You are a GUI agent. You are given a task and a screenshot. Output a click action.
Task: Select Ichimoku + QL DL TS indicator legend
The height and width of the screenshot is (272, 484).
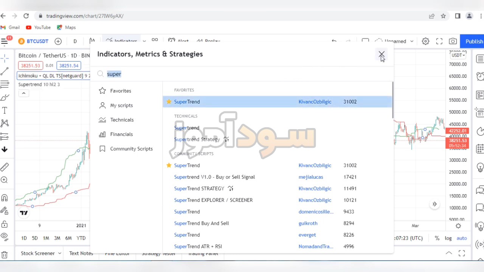coord(53,76)
